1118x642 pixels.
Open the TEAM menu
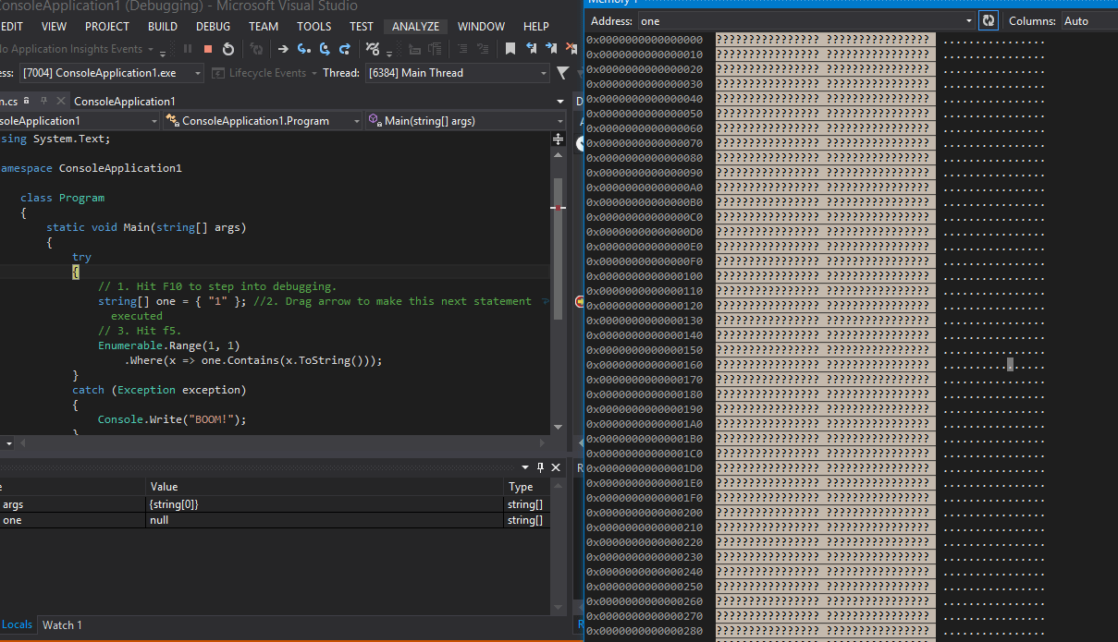click(x=264, y=27)
